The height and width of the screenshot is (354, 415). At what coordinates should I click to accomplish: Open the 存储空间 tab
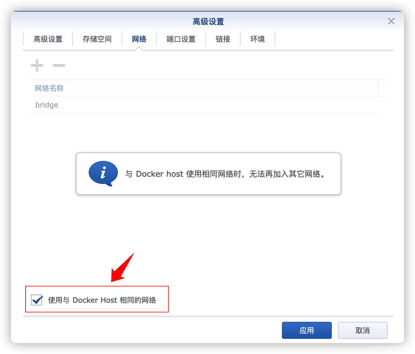point(97,39)
